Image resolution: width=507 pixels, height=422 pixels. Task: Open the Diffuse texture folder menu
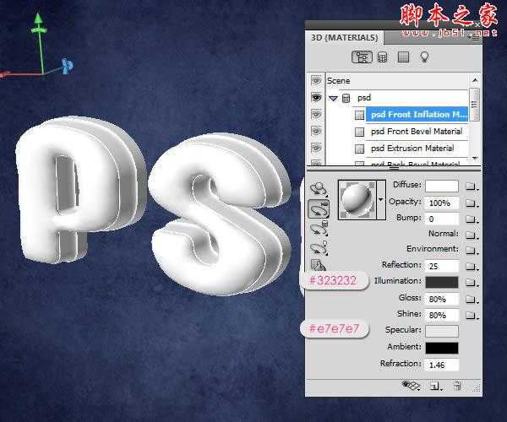tap(472, 187)
